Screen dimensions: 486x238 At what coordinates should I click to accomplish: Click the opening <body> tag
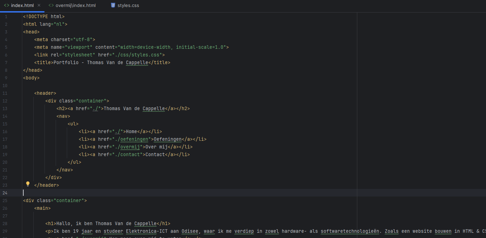click(31, 78)
